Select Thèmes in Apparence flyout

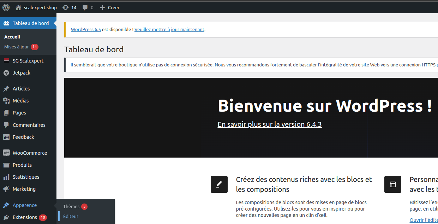click(71, 206)
